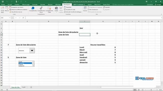The height and width of the screenshot is (91, 163).
Task: Add a new sheet
Action: 31,87
